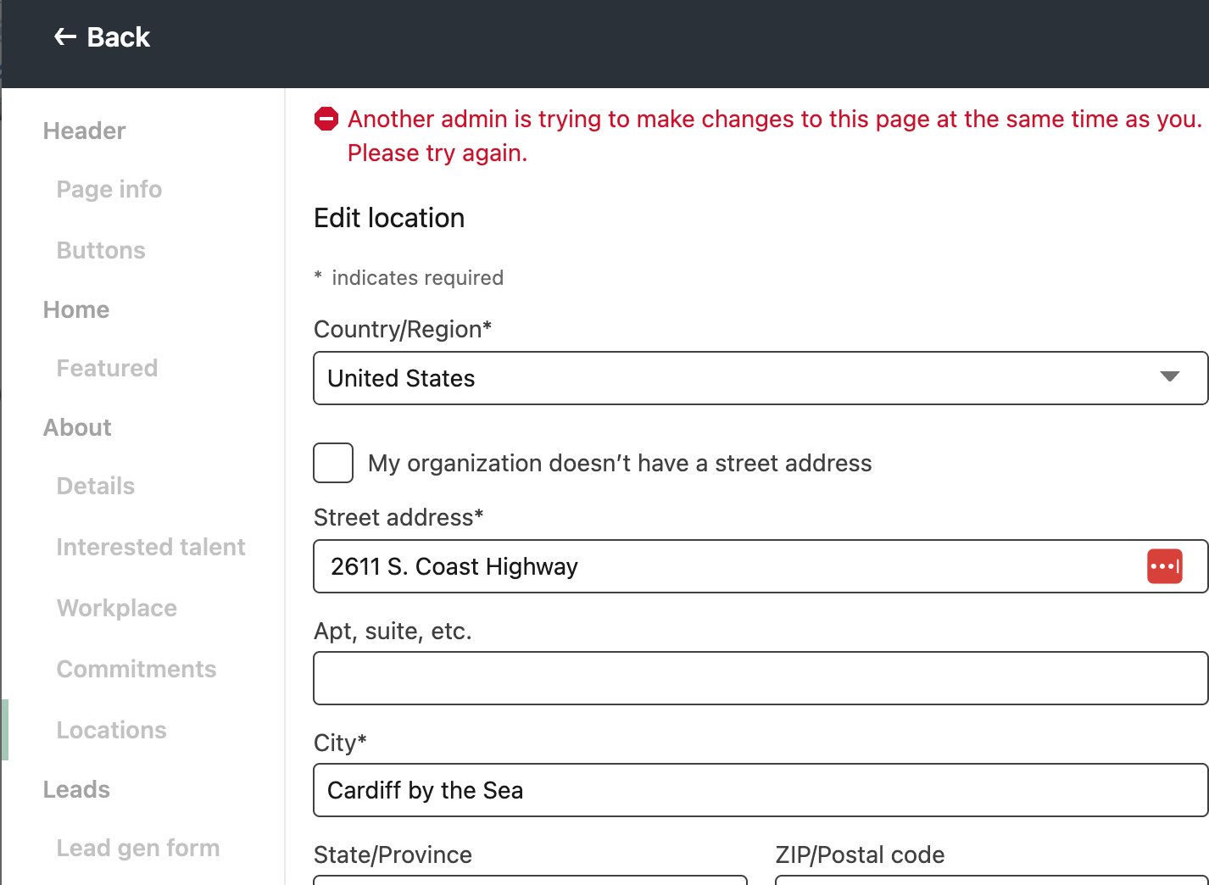Click the Back arrow icon
The image size is (1209, 885).
pos(64,36)
